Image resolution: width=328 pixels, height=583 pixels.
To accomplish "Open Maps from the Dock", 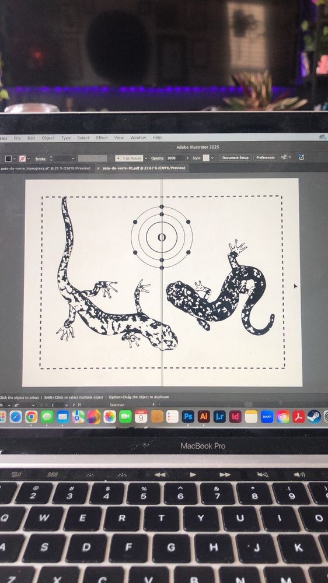I will [x=78, y=417].
